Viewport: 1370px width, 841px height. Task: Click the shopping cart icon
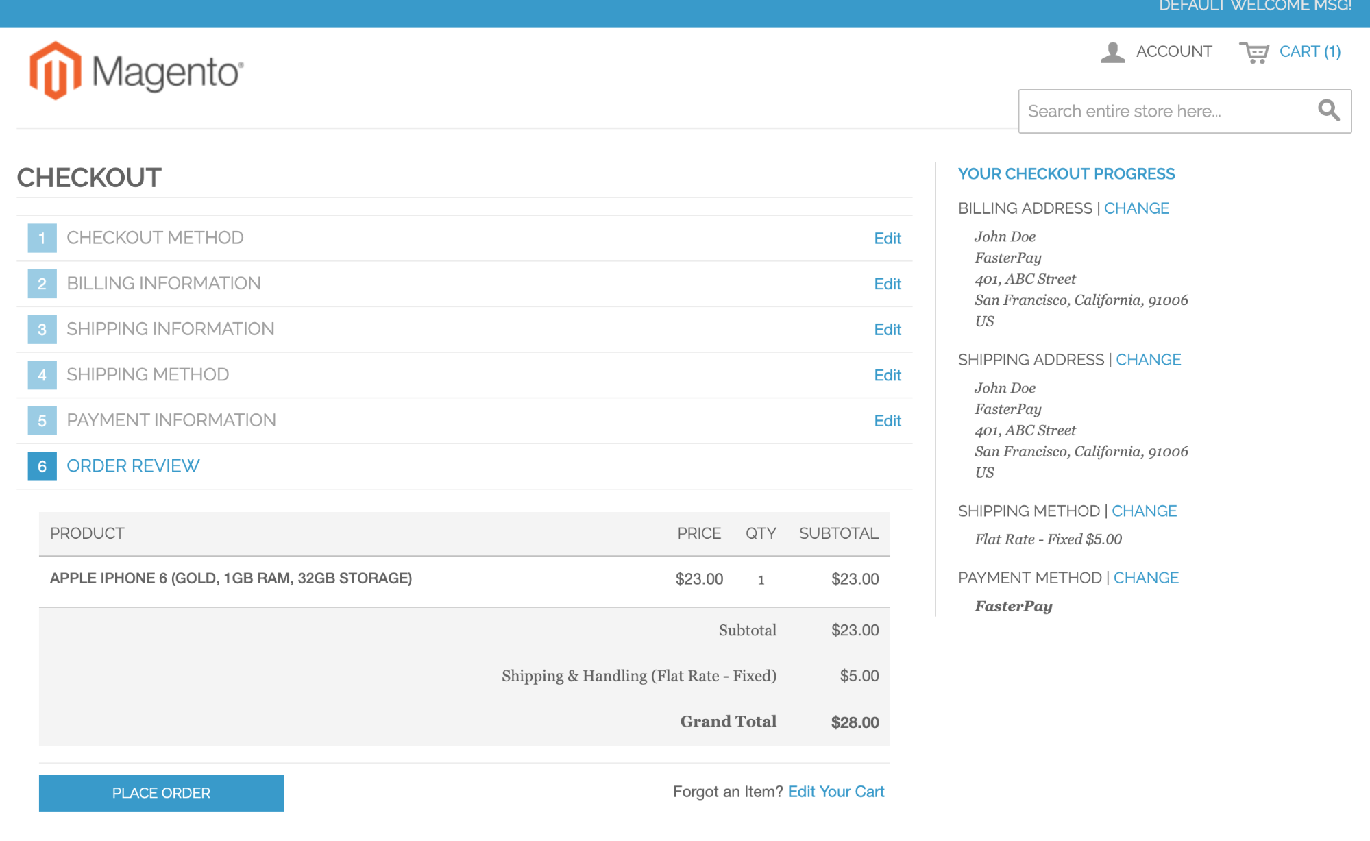coord(1254,52)
